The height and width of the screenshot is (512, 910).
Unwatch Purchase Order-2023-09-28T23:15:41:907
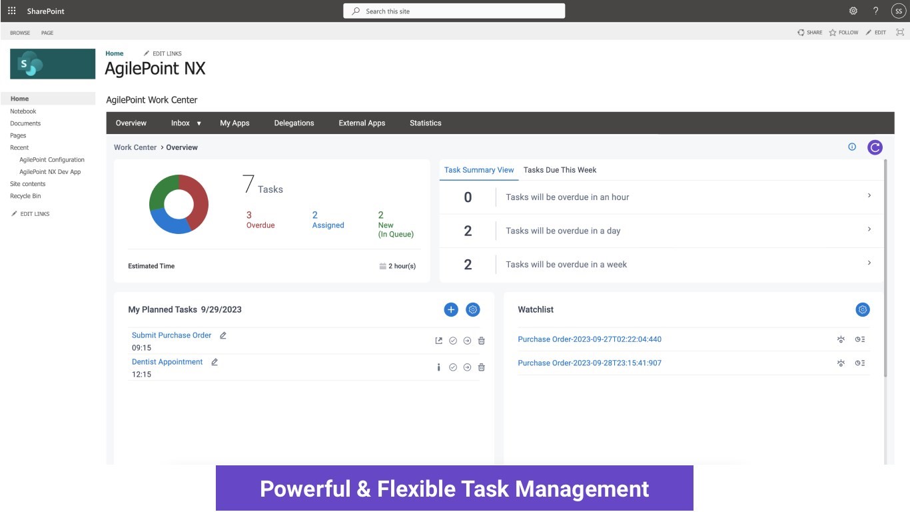841,363
